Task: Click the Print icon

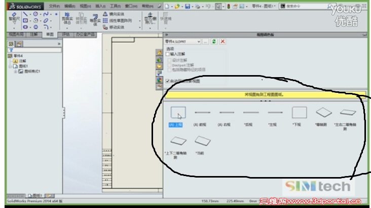Action: point(198,7)
